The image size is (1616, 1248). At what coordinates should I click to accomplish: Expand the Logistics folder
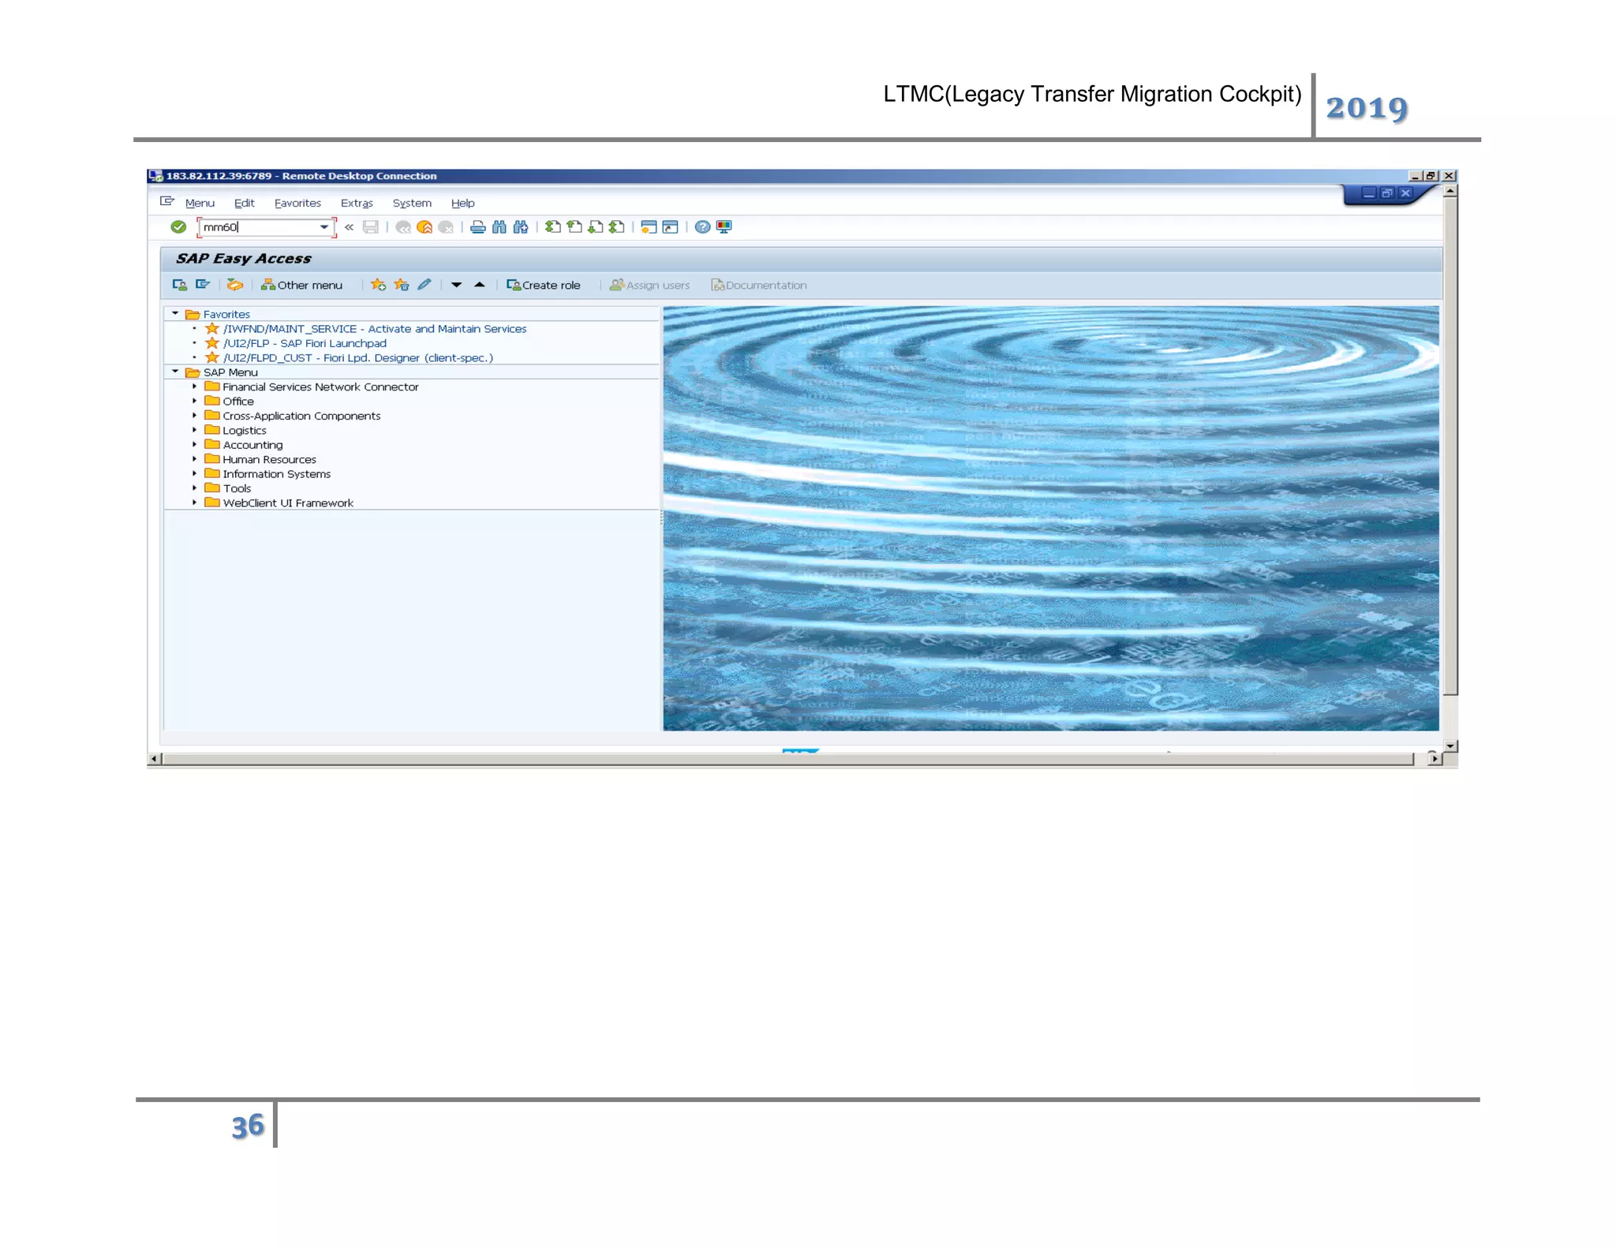(194, 430)
